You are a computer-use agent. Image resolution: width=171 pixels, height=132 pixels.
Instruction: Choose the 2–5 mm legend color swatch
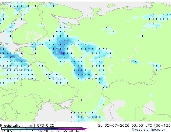coord(23,128)
